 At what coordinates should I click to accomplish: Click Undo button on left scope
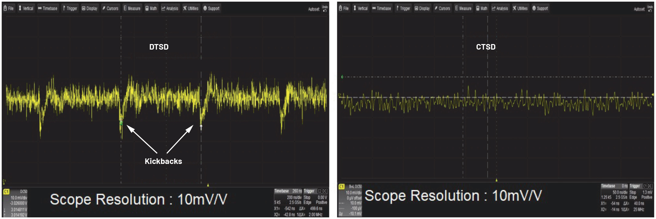point(325,9)
